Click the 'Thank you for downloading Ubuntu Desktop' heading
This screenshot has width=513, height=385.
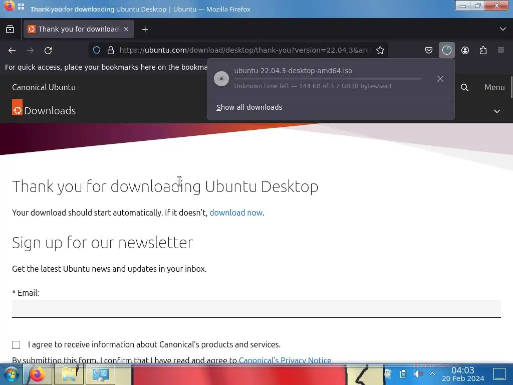tap(165, 186)
